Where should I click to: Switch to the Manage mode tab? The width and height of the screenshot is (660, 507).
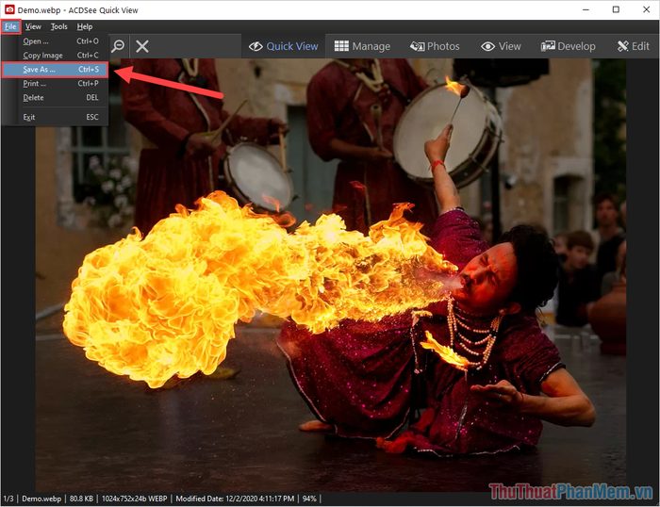[362, 46]
